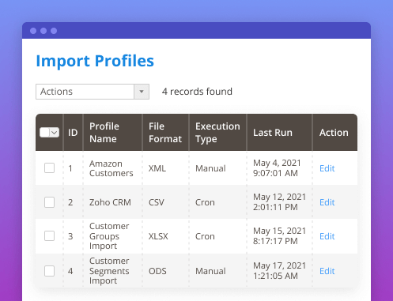Edit the Amazon Customers profile
The width and height of the screenshot is (393, 301).
327,168
